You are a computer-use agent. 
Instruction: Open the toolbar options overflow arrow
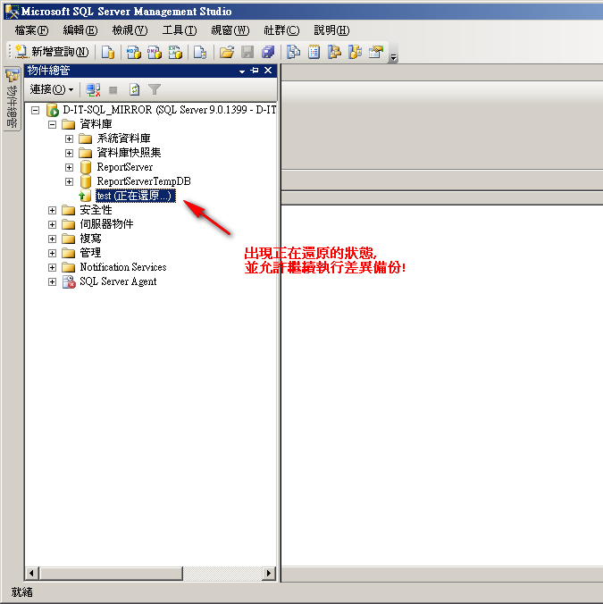(x=393, y=58)
